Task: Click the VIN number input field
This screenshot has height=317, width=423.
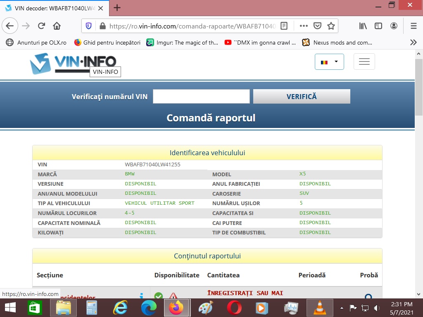Action: [201, 97]
